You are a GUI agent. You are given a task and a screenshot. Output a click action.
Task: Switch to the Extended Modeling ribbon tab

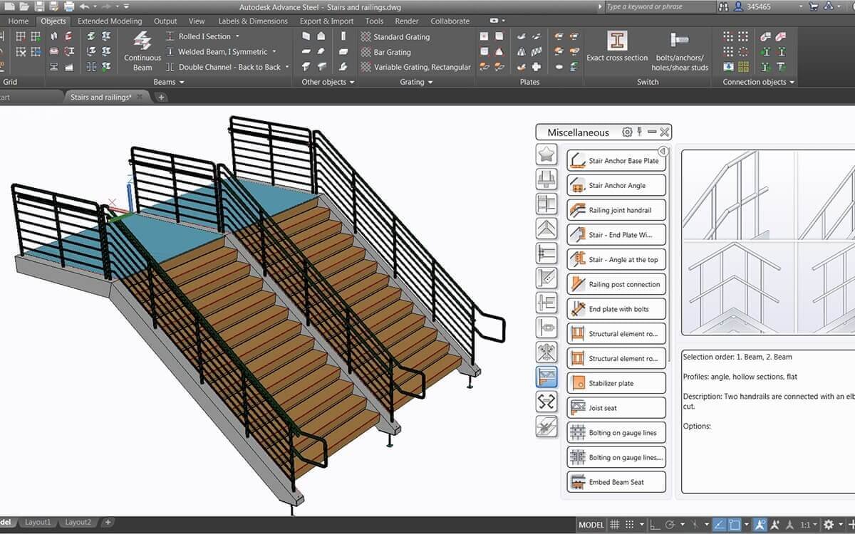point(110,21)
